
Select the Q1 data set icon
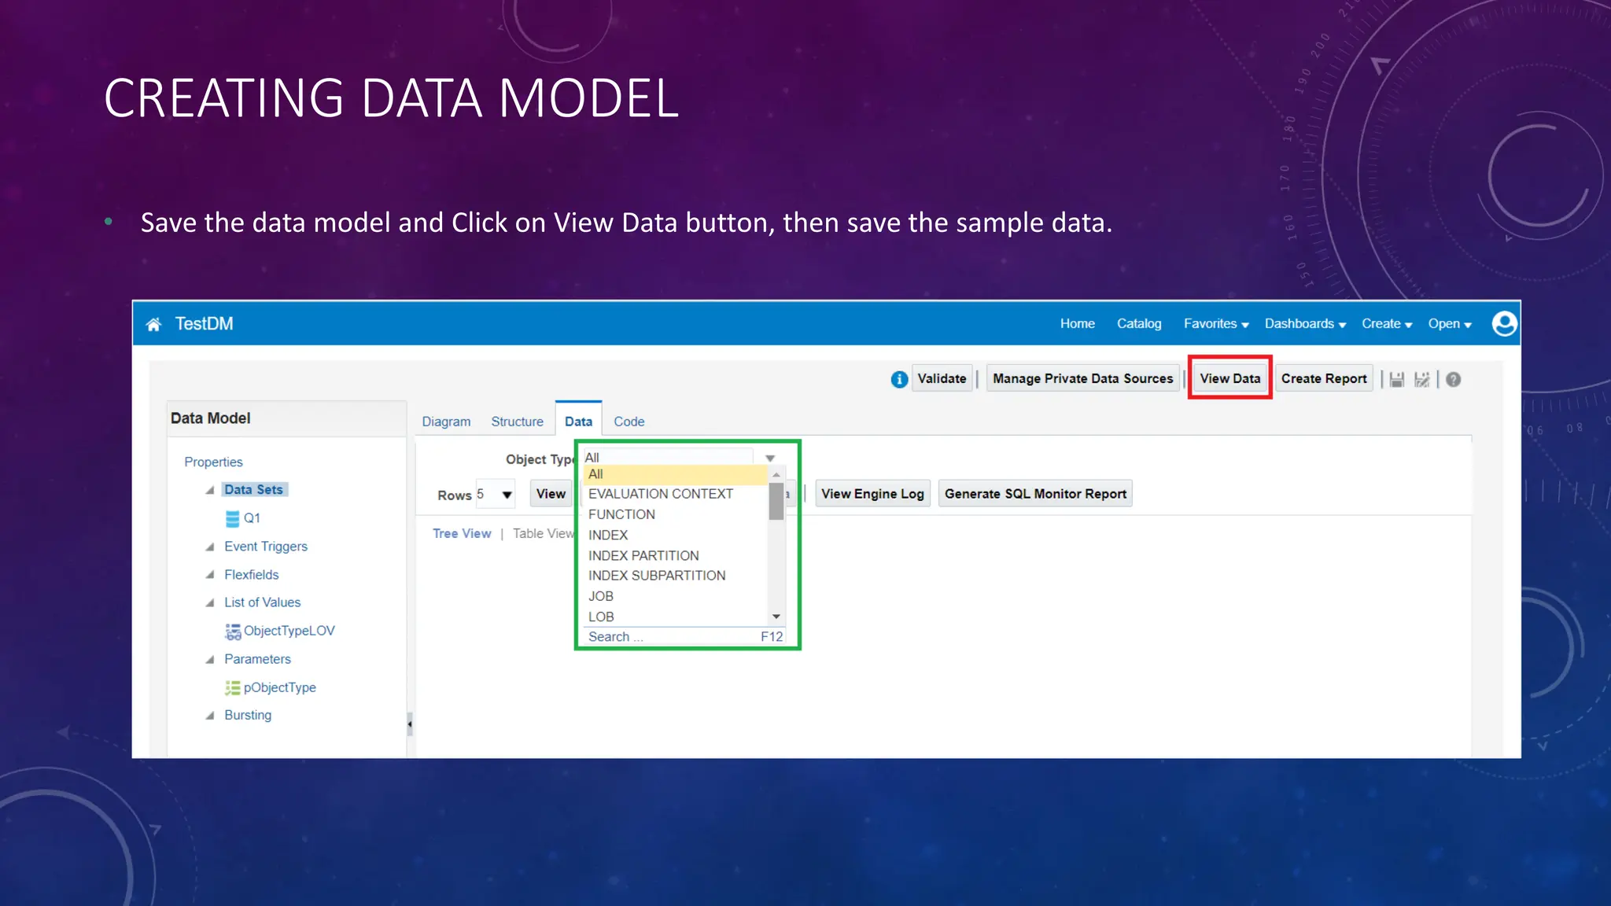(232, 518)
